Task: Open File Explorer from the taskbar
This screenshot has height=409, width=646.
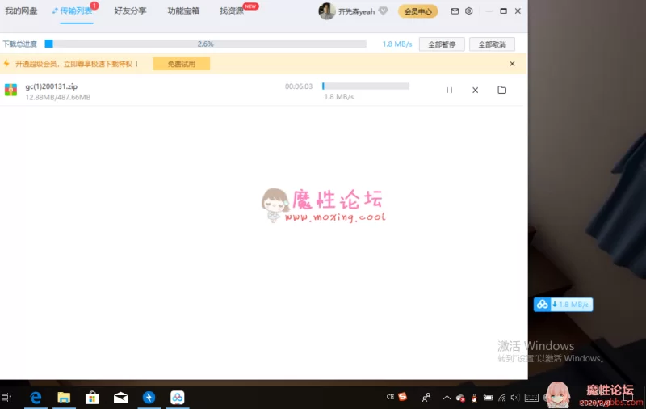Action: (64, 398)
